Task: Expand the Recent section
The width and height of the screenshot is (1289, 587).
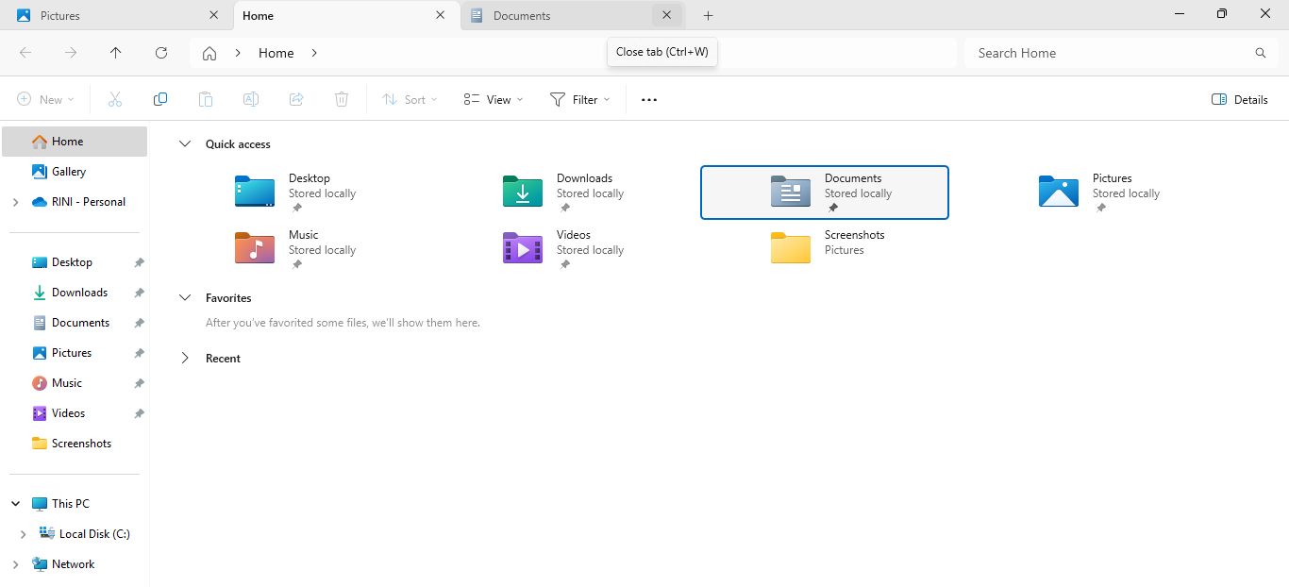Action: pyautogui.click(x=185, y=359)
